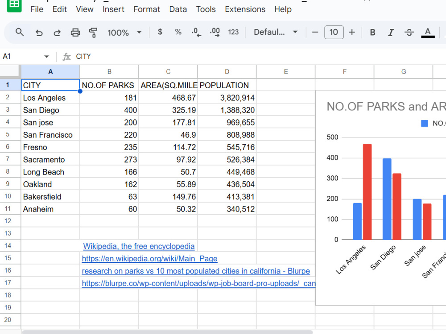
Task: Expand the A1 name box dropdown
Action: pyautogui.click(x=47, y=57)
